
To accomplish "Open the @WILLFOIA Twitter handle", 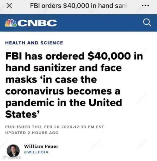I will coord(36,152).
